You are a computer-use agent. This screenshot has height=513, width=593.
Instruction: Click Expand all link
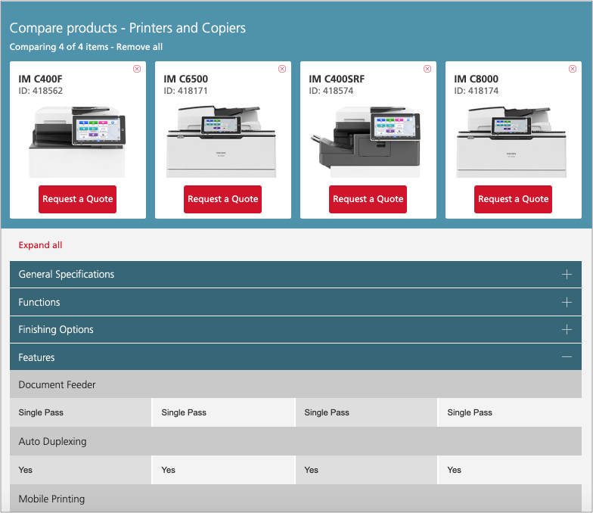pos(40,245)
